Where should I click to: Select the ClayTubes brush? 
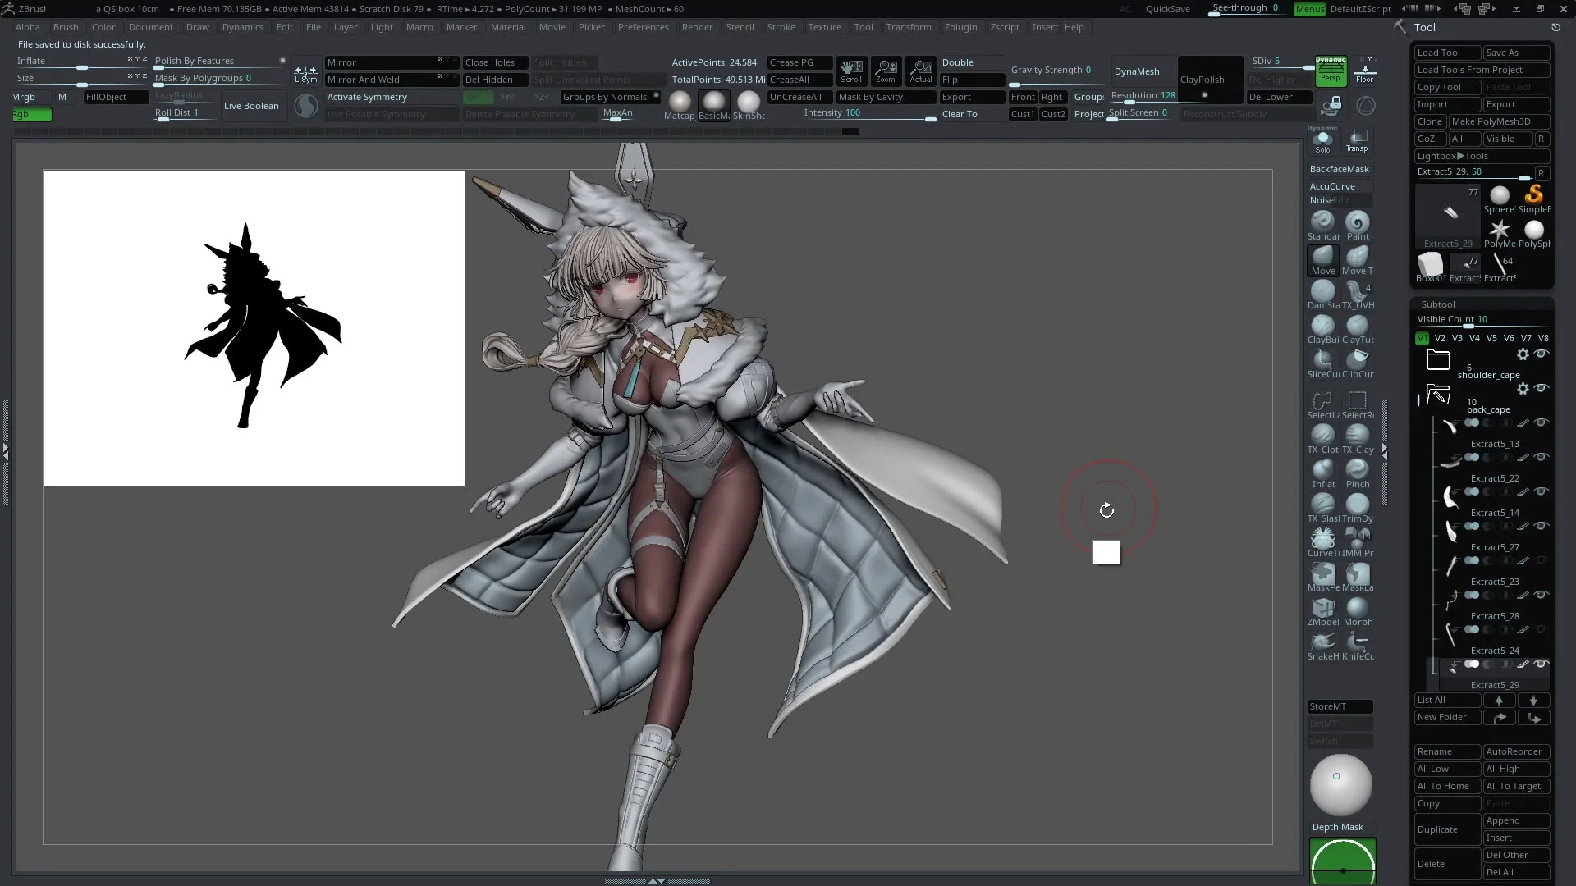click(1357, 329)
